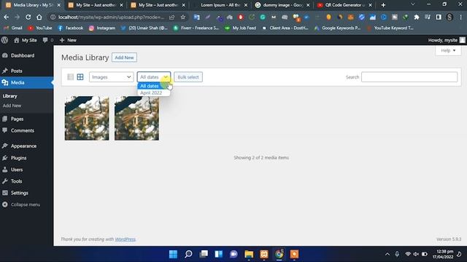Viewport: 467px width, 262px height.
Task: Open the New content menu in admin bar
Action: 68,40
